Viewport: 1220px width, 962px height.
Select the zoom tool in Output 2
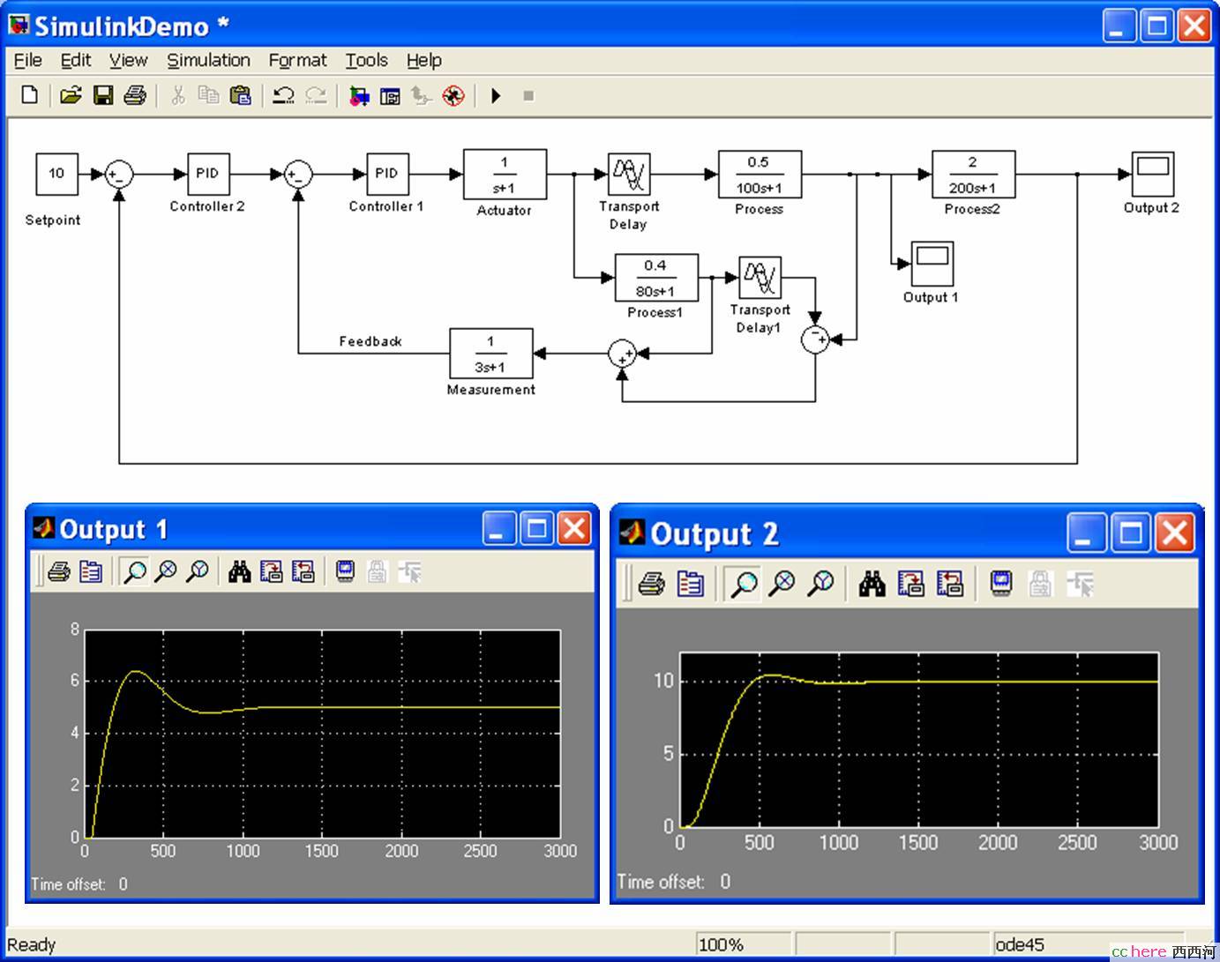pyautogui.click(x=745, y=583)
